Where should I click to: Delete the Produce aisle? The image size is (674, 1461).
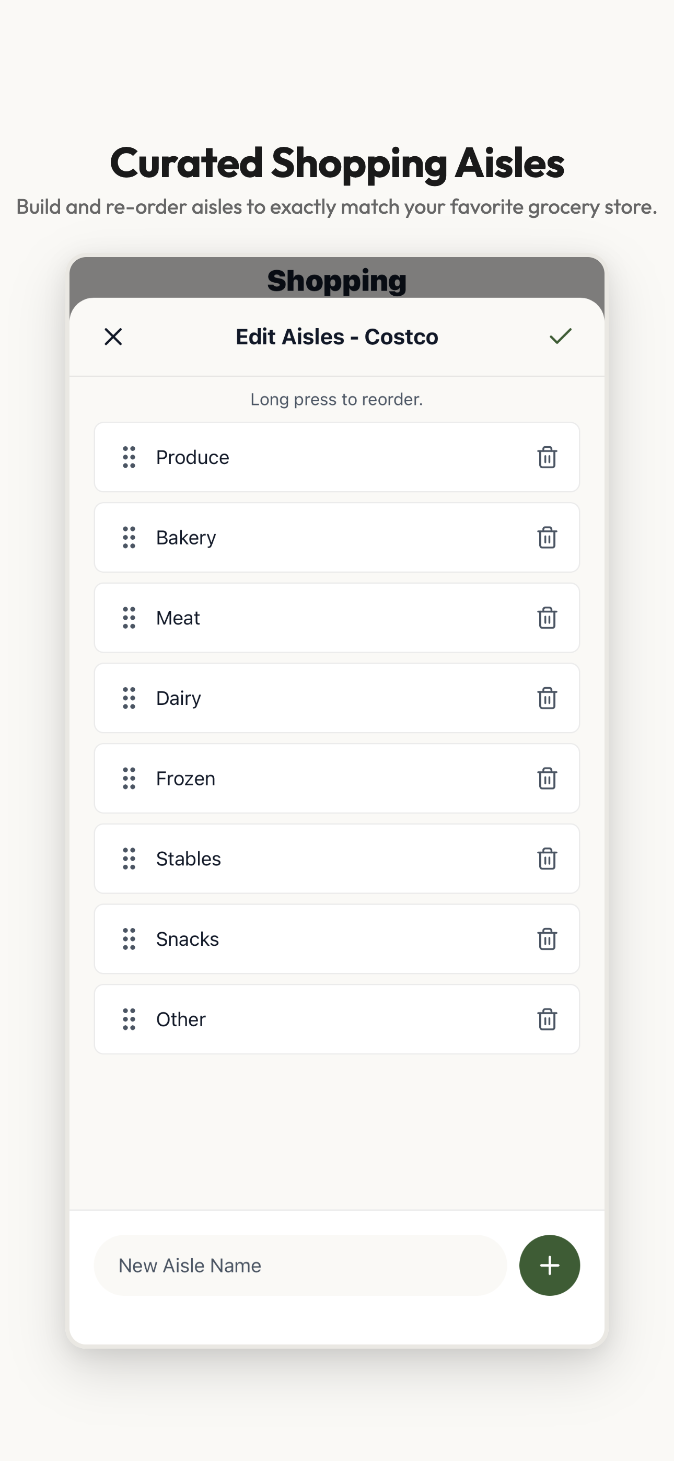tap(547, 457)
